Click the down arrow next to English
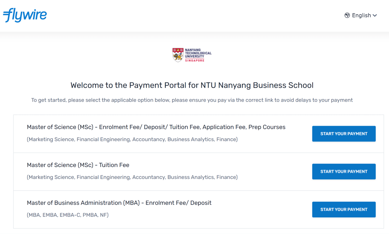389x234 pixels. coord(375,15)
